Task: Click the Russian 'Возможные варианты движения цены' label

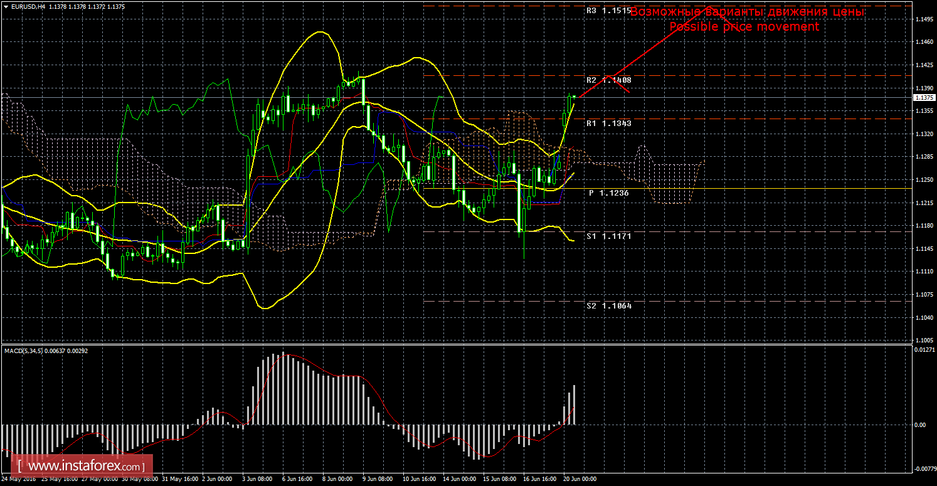Action: click(747, 12)
